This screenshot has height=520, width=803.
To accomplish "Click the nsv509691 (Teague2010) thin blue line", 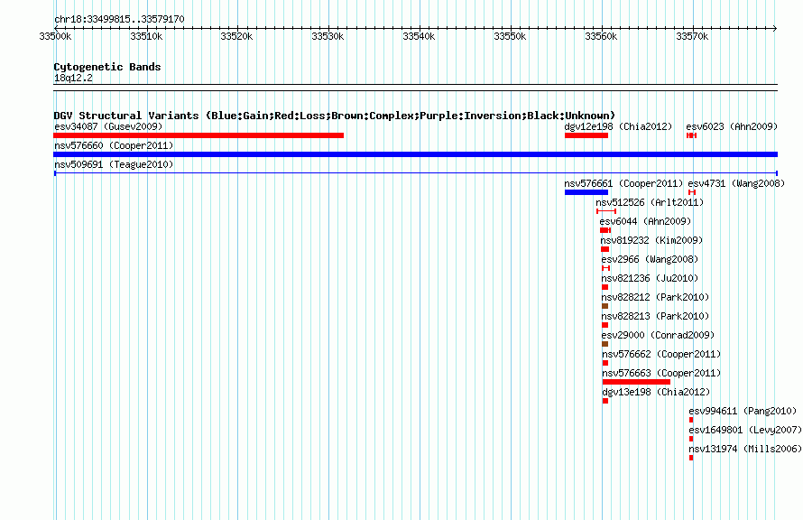I will point(416,173).
